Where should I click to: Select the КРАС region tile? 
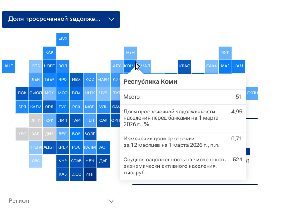pyautogui.click(x=184, y=66)
